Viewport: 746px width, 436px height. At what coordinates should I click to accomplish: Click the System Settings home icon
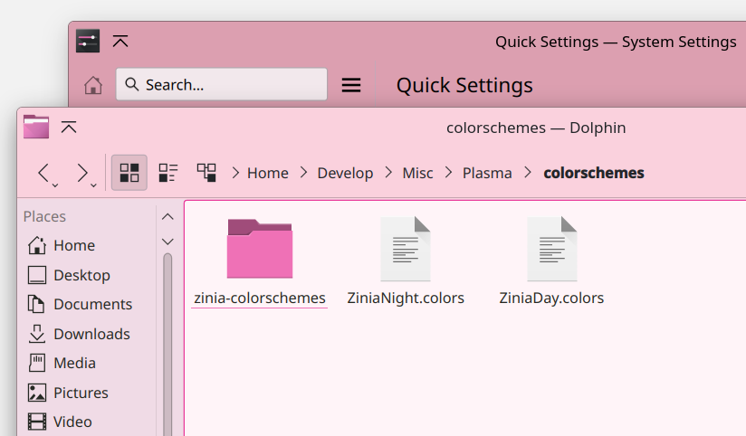pos(93,85)
